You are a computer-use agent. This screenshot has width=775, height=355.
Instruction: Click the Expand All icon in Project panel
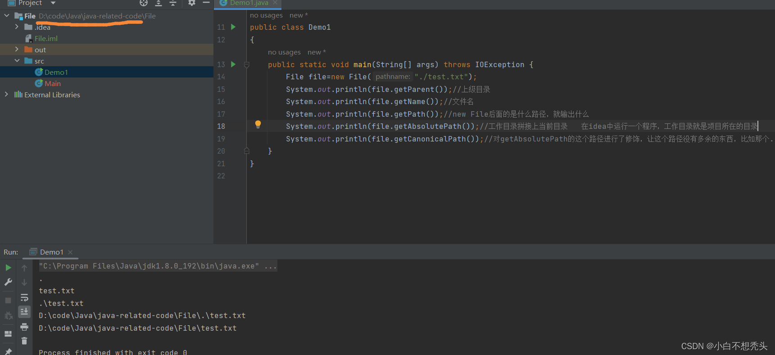(x=159, y=3)
